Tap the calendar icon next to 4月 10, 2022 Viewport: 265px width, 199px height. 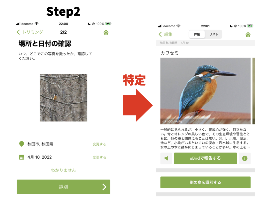point(22,157)
